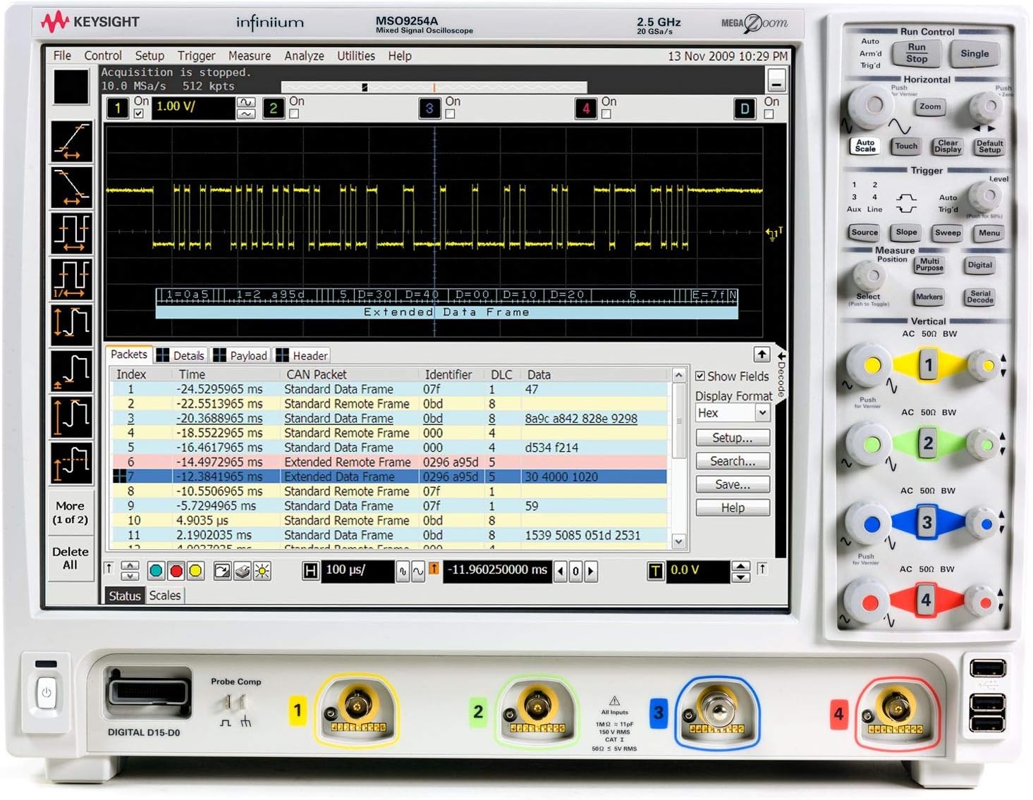Toggle the Show Fields checkbox
The width and height of the screenshot is (1033, 800).
point(700,376)
